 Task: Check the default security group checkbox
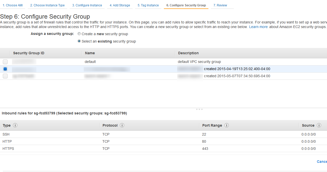[5, 62]
